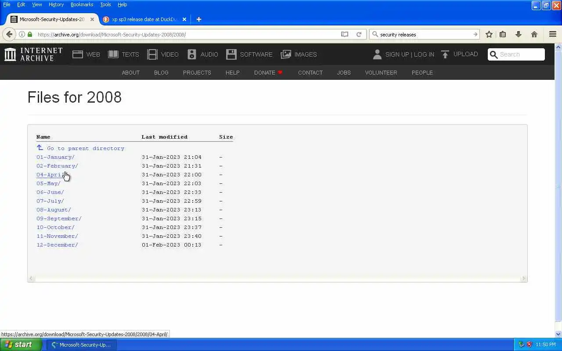This screenshot has height=351, width=562.
Task: Open the 02-February folder
Action: tap(57, 166)
